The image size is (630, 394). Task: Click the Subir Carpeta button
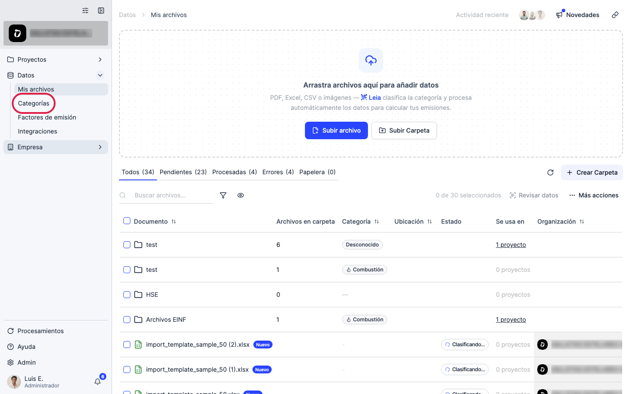(x=404, y=130)
